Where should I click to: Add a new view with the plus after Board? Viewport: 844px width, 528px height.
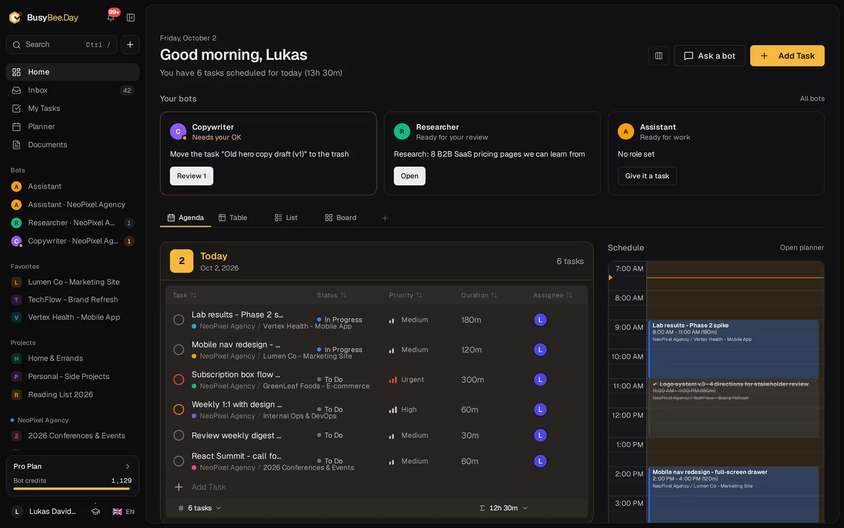[385, 218]
